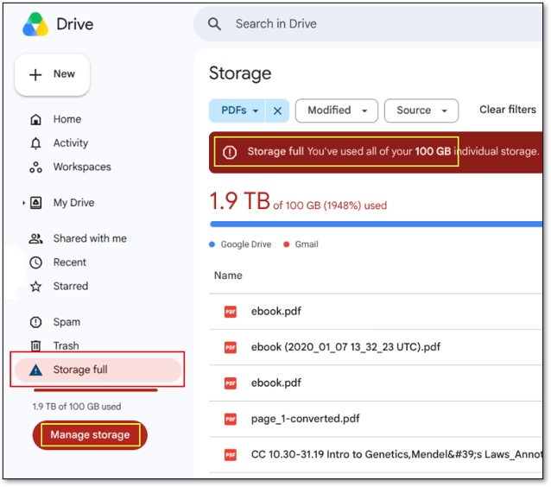Click the Workspaces circles icon

point(36,168)
